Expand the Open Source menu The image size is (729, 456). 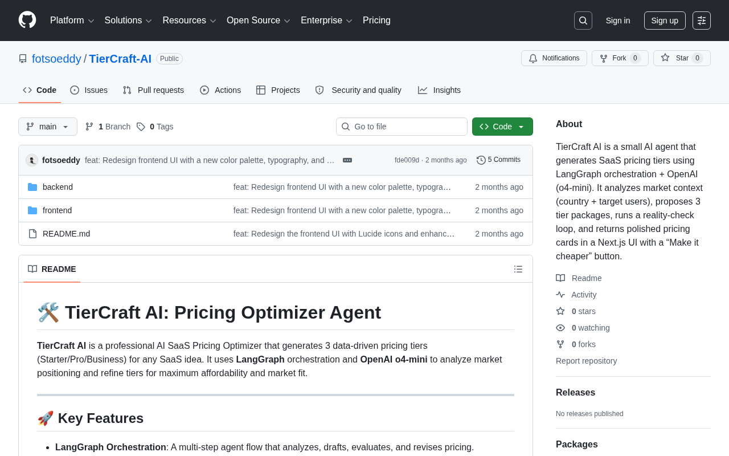tap(259, 21)
